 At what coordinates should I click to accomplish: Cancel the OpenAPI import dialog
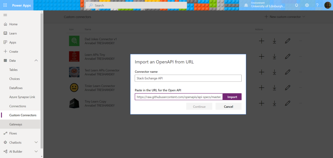[228, 106]
